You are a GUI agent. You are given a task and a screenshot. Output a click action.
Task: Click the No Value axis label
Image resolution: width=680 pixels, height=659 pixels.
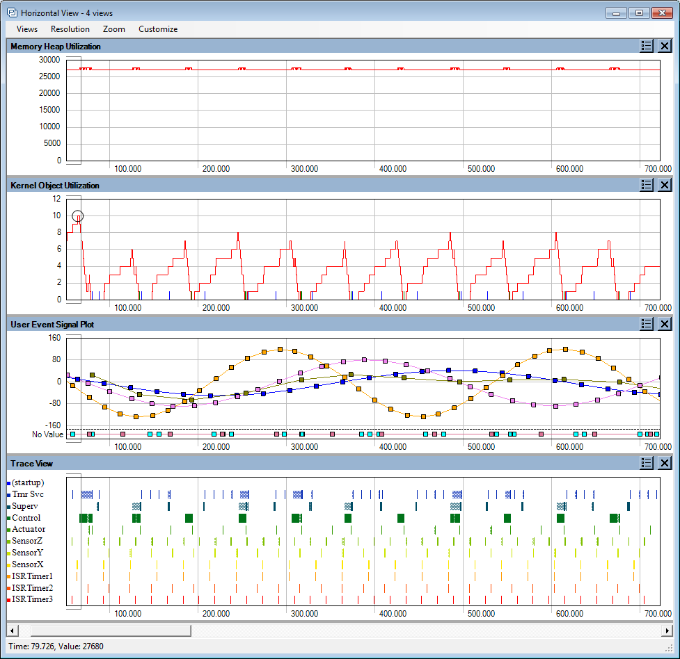(47, 434)
